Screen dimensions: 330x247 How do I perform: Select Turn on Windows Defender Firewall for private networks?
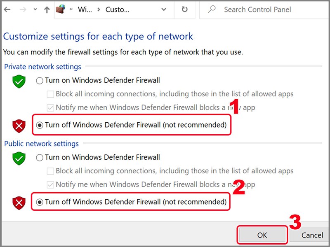(x=40, y=80)
